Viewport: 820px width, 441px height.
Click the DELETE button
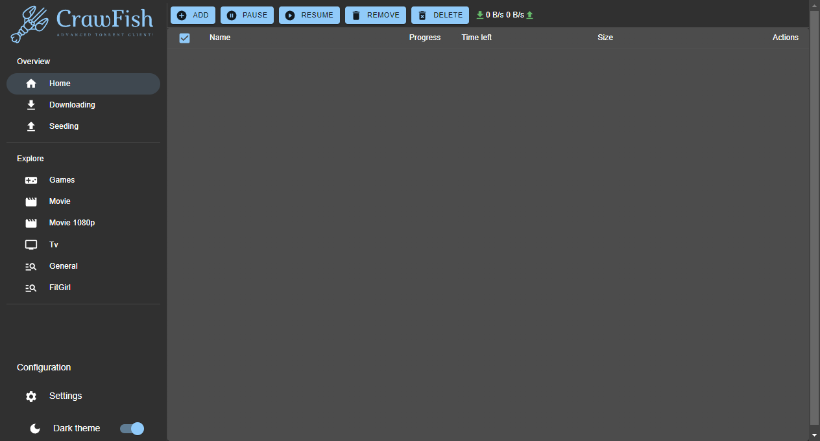440,15
